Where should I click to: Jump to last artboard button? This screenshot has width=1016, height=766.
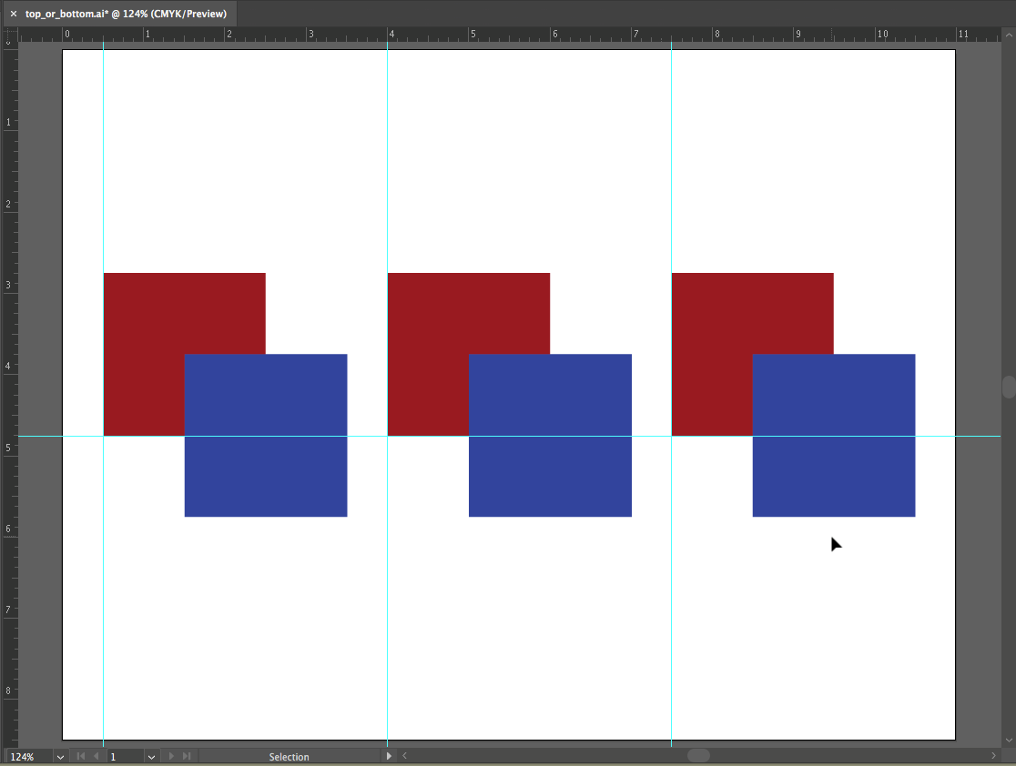coord(187,756)
